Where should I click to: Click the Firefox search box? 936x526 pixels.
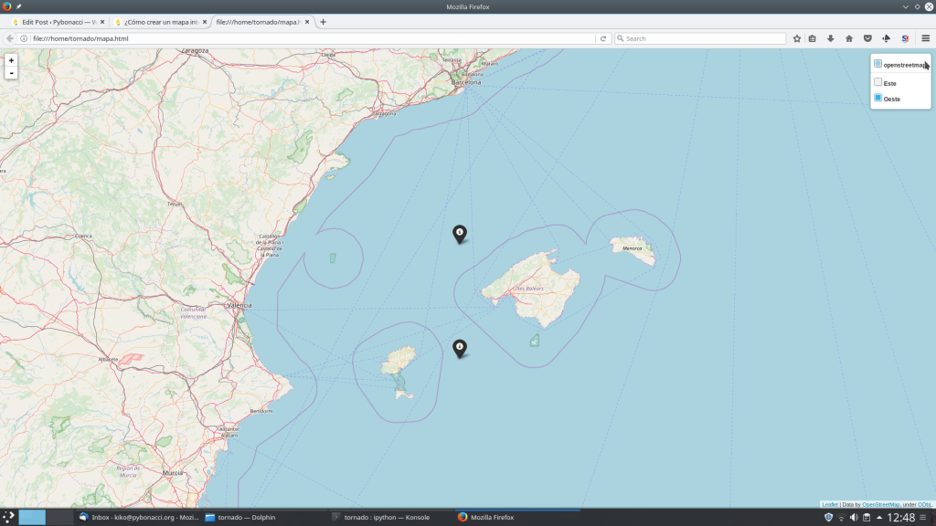(x=700, y=38)
